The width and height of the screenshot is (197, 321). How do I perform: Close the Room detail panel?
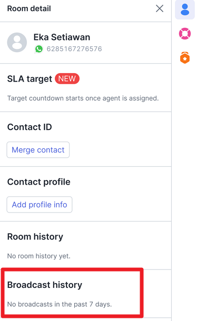160,8
